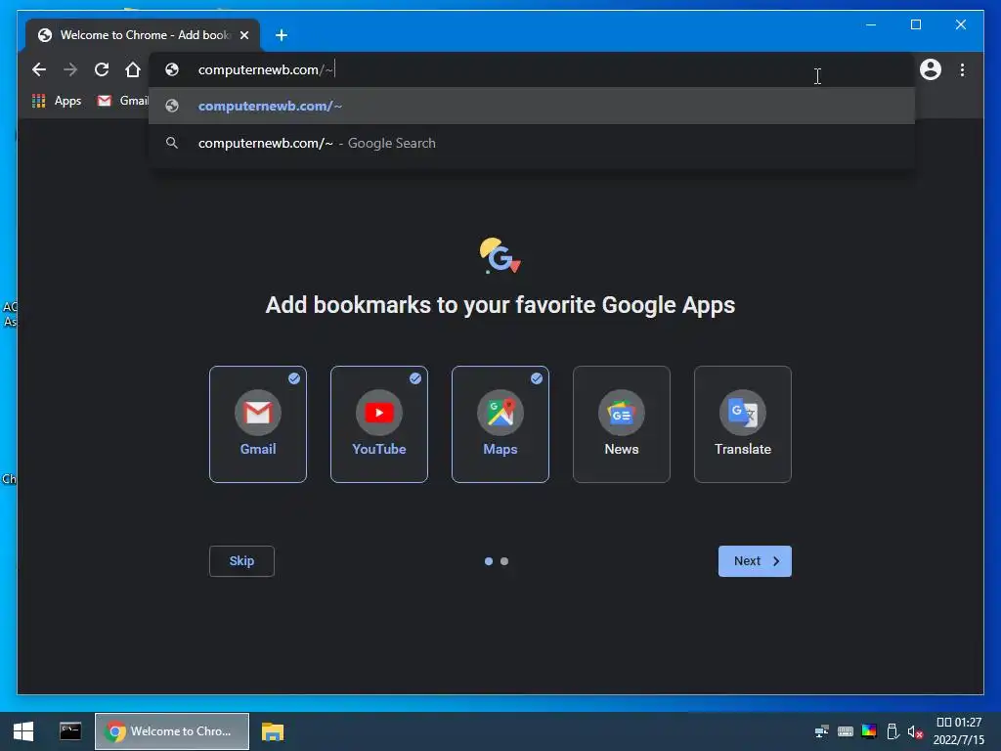Deselect the Maps app card
The width and height of the screenshot is (1001, 751).
pos(500,424)
